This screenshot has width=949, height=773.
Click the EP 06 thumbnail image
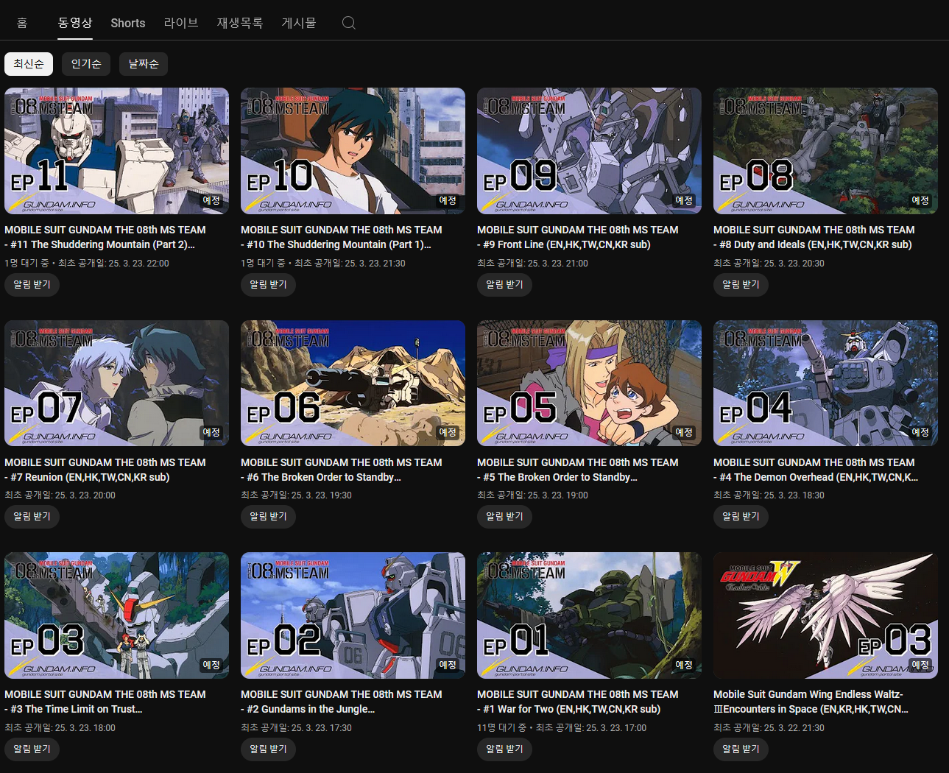[x=353, y=383]
